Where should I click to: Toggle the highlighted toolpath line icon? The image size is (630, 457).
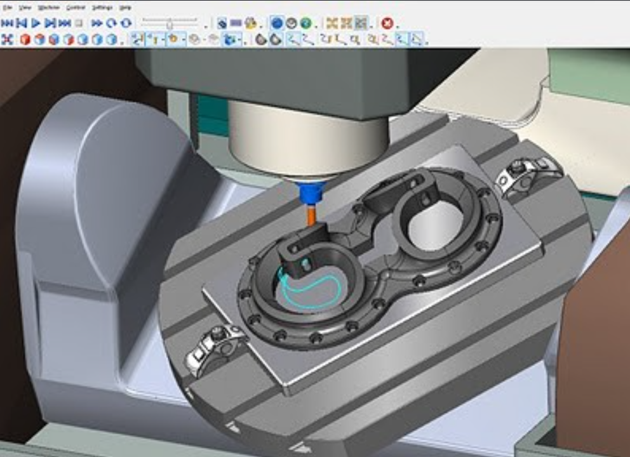coord(293,39)
